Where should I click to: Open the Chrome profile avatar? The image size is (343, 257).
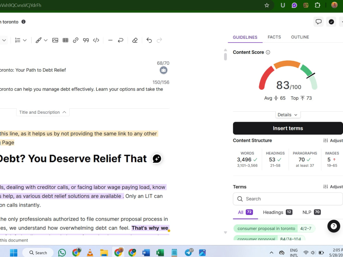(x=334, y=5)
